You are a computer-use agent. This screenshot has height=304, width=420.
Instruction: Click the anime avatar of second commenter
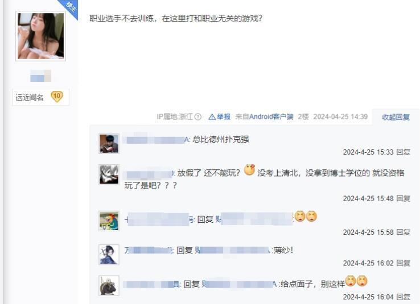[109, 174]
